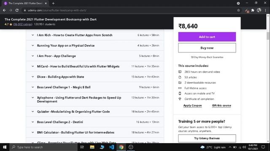Click the ₹8,640 price
Viewport: 270px width, 151px height.
point(188,26)
